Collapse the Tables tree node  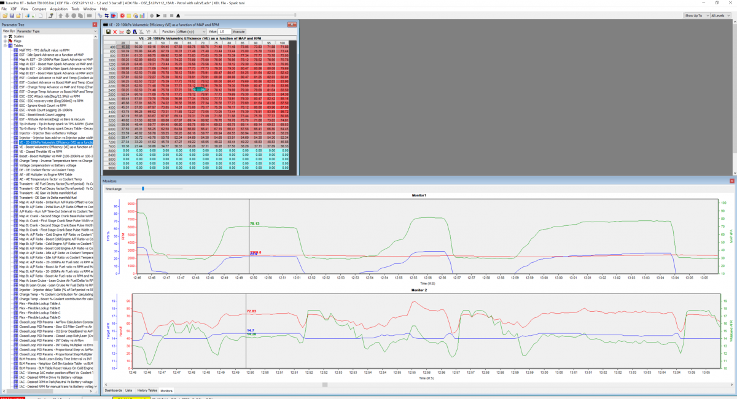[5, 45]
